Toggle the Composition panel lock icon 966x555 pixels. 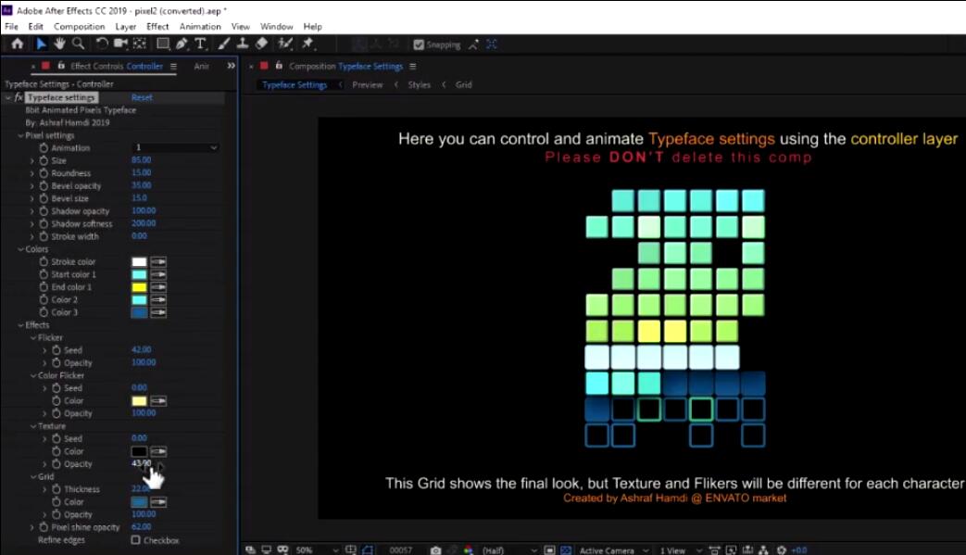pyautogui.click(x=279, y=65)
